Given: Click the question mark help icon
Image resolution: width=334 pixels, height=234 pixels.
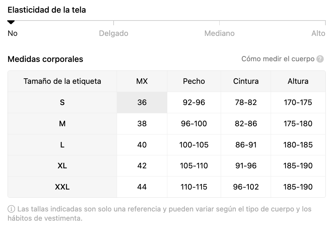Looking at the screenshot, I should [x=320, y=59].
